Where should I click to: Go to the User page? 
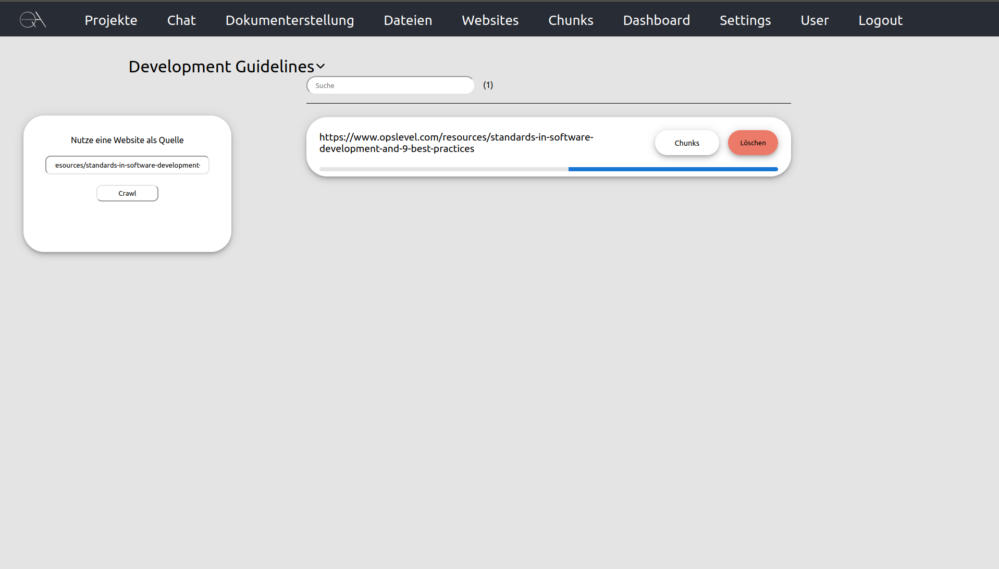[815, 20]
